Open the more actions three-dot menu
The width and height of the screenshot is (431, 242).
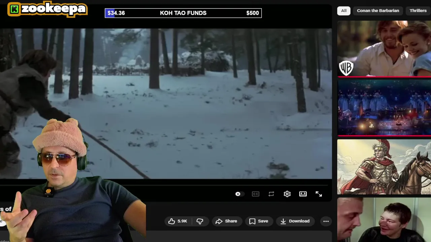point(326,221)
